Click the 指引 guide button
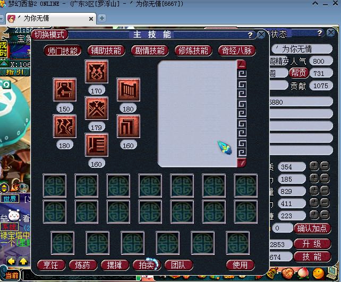 pos(15,72)
